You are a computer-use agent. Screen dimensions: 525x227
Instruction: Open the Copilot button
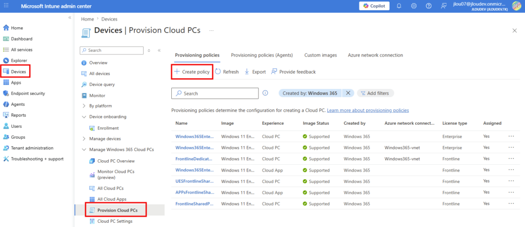point(374,6)
